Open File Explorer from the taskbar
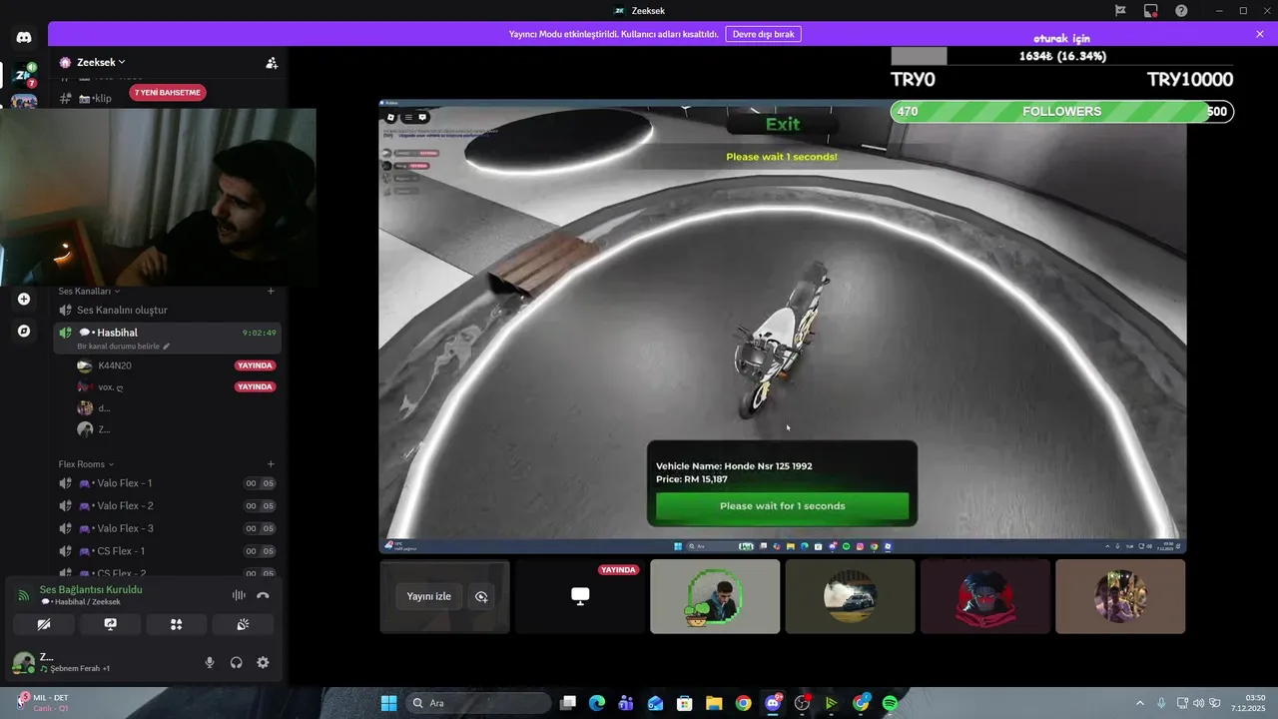1278x719 pixels. 714,703
